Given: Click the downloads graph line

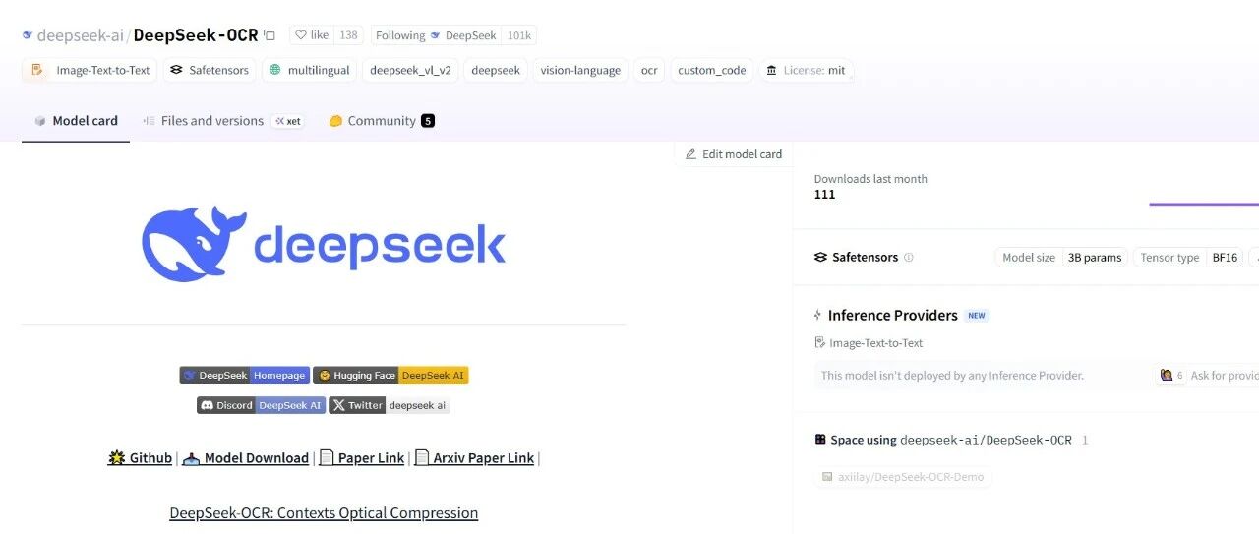Looking at the screenshot, I should click(1203, 204).
